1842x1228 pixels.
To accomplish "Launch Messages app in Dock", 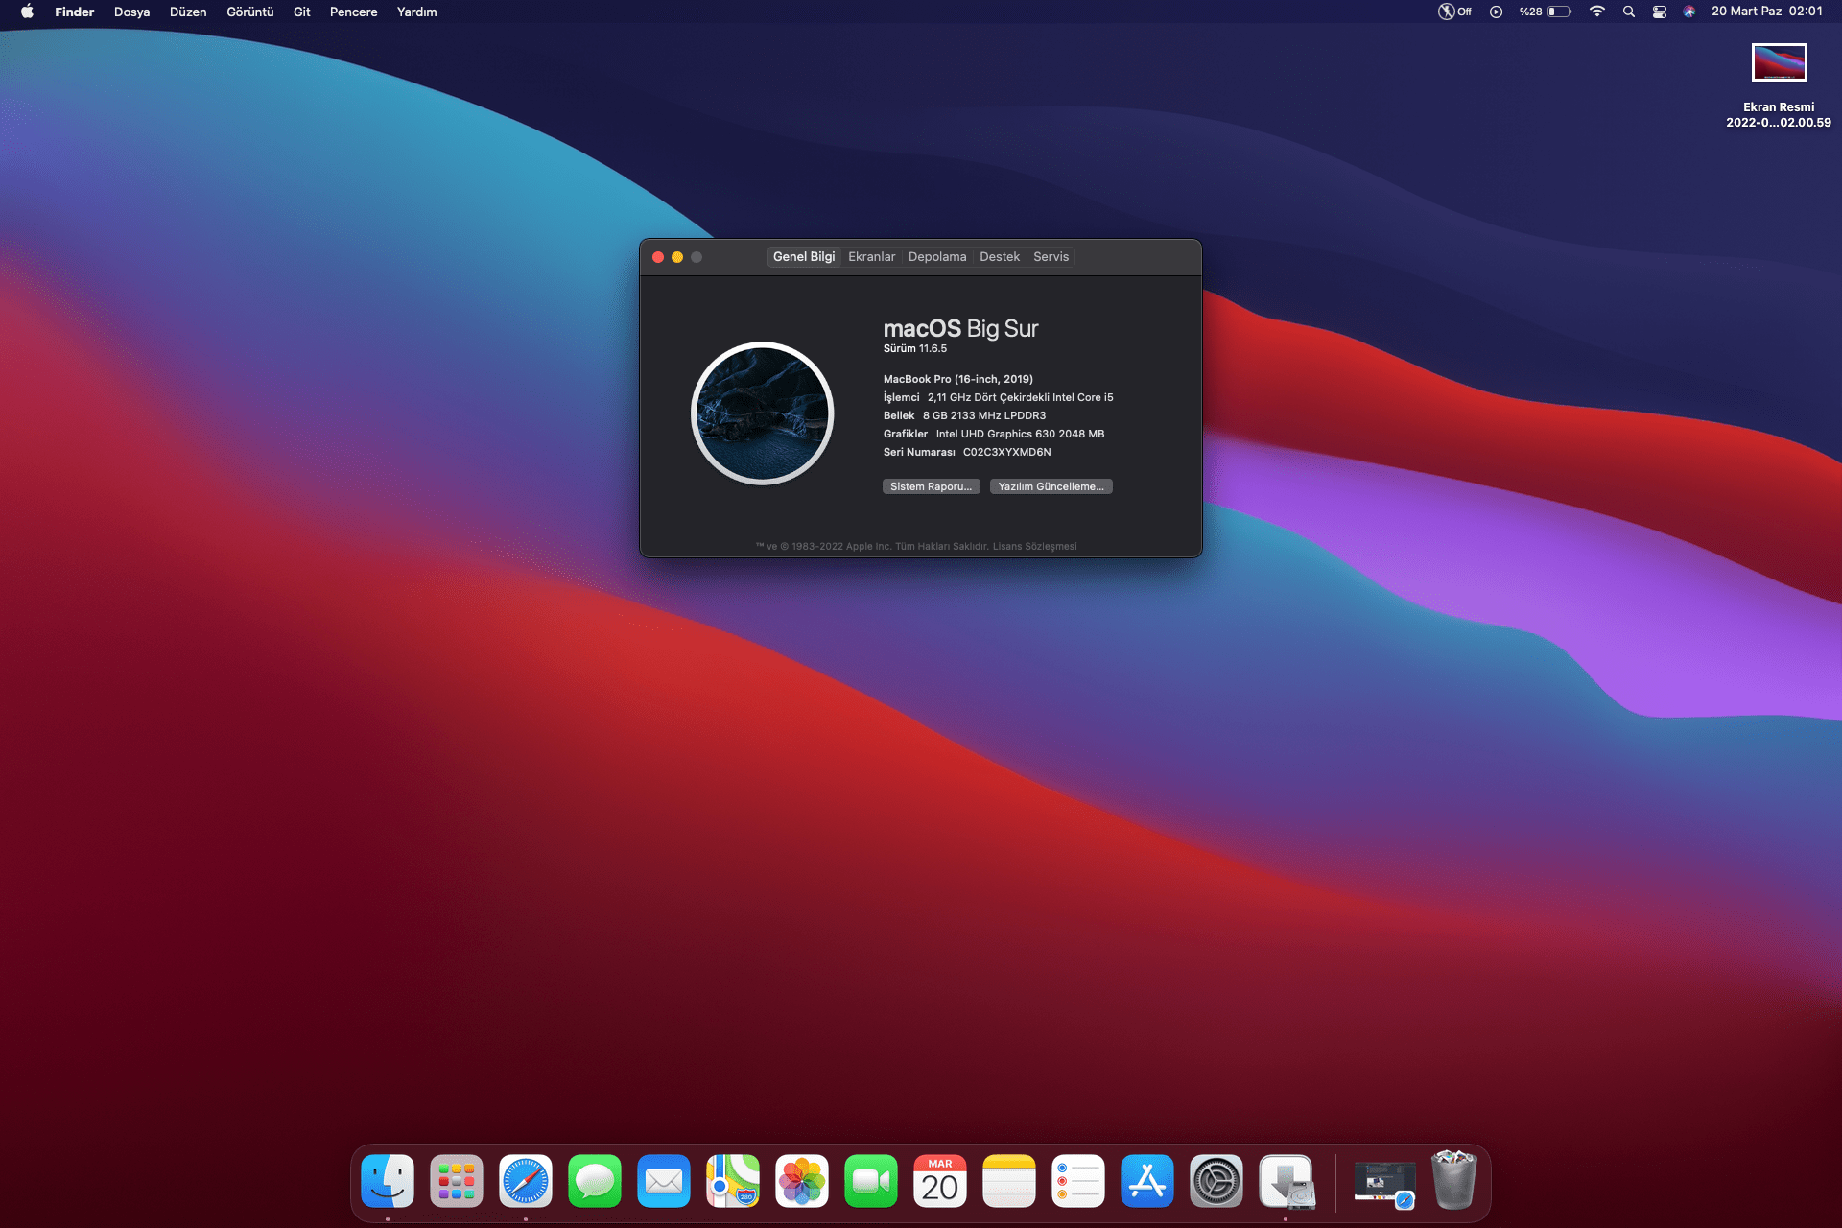I will point(595,1181).
